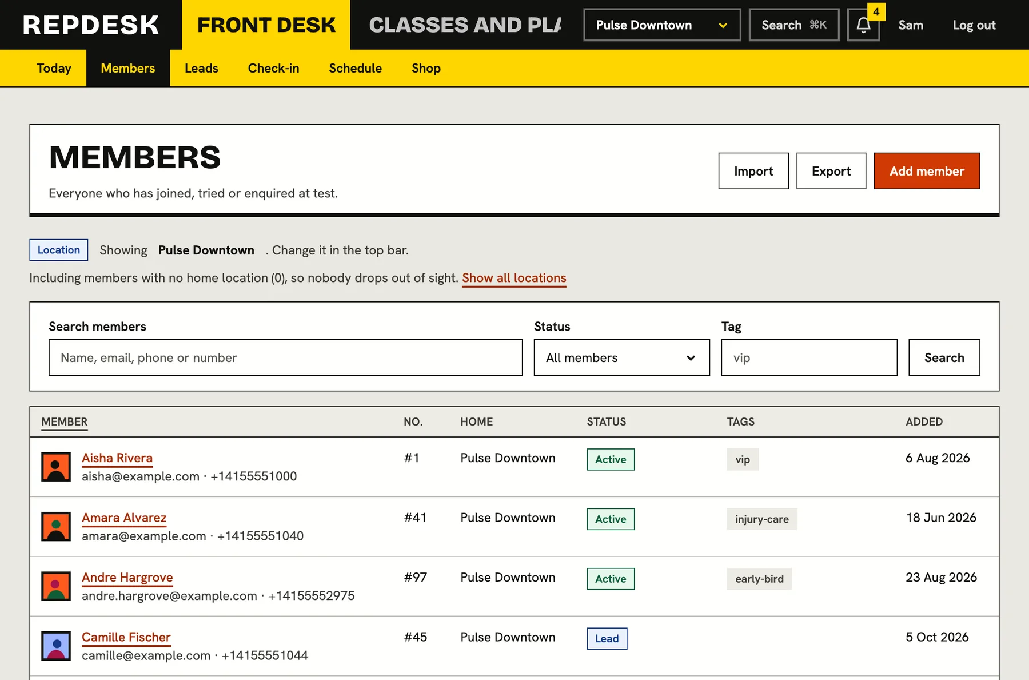The image size is (1029, 680).
Task: Click Camille Fischer's avatar icon
Action: 56,646
